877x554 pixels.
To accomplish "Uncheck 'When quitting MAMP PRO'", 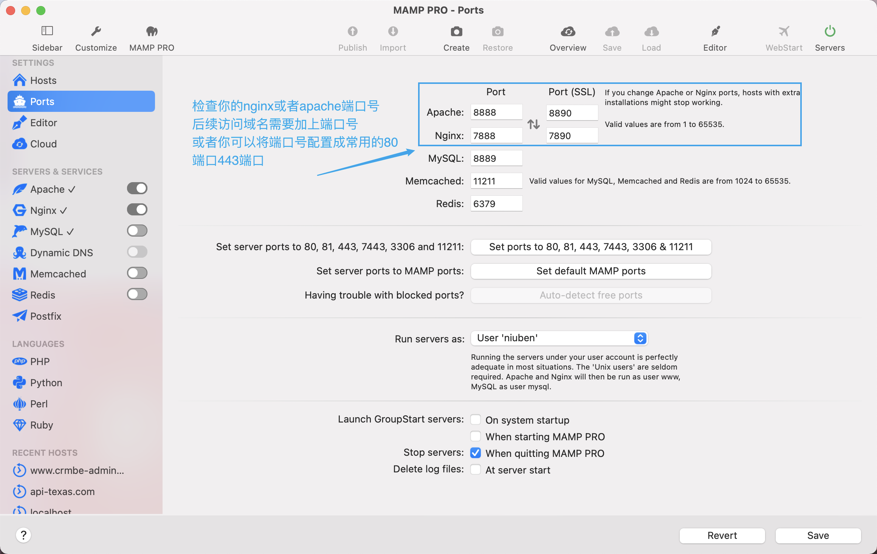I will [476, 453].
